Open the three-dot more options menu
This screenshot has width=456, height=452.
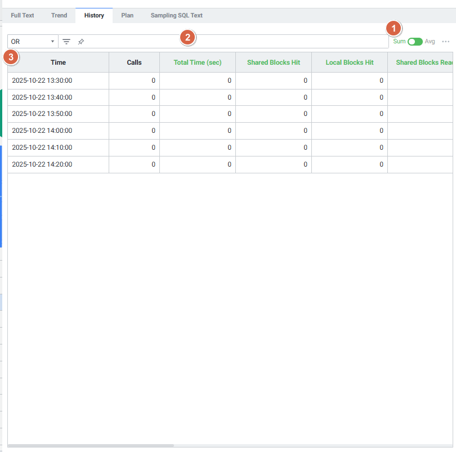[x=446, y=42]
